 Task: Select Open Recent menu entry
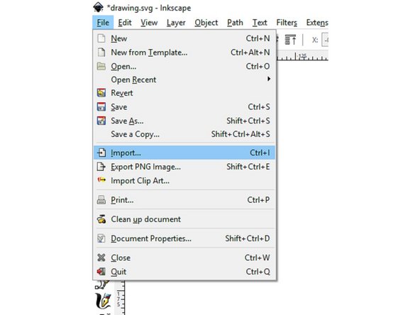click(x=184, y=79)
